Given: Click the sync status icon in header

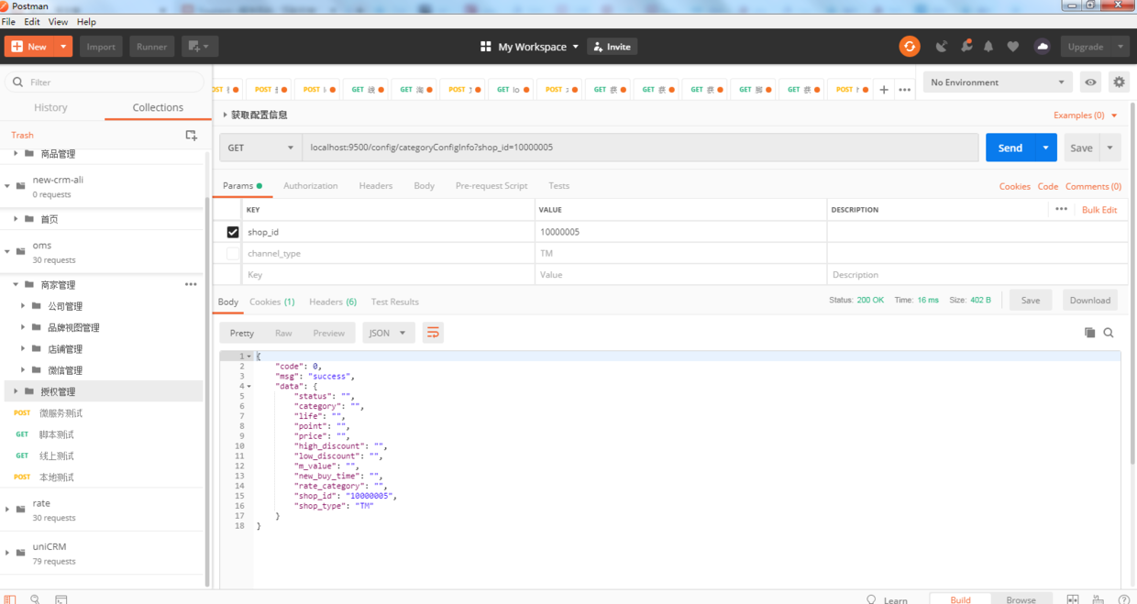Looking at the screenshot, I should click(909, 47).
